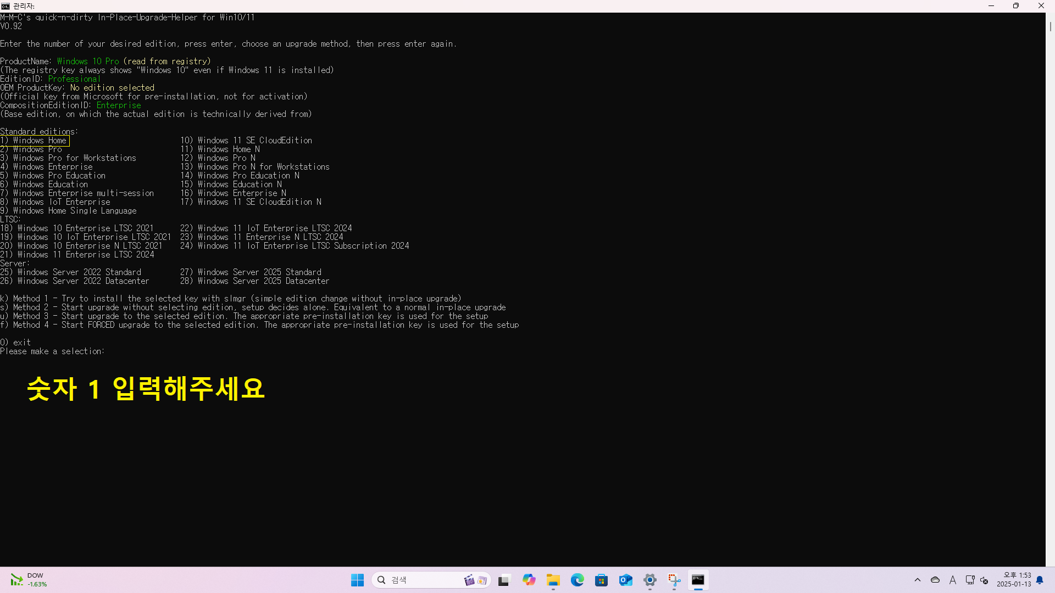This screenshot has width=1055, height=593.
Task: Toggle input language indicator A
Action: pyautogui.click(x=953, y=580)
